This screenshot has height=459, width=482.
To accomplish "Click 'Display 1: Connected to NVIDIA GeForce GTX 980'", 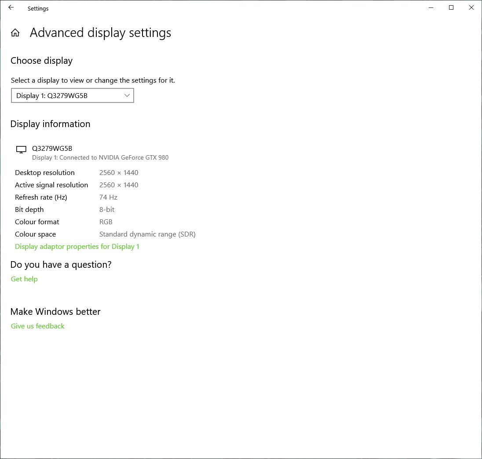I will (x=100, y=157).
